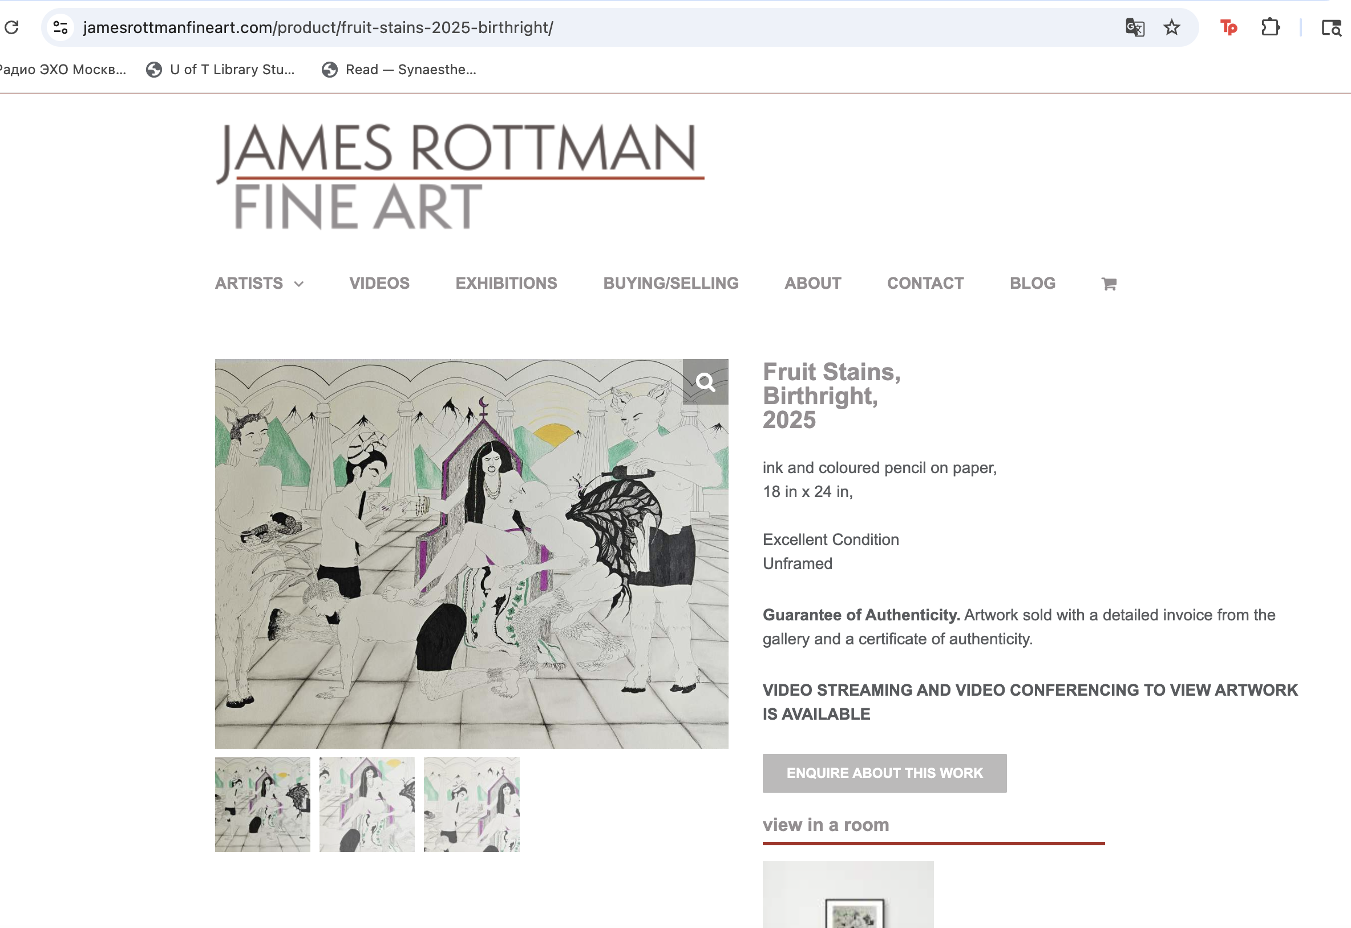Click the James Rottman Fine Art logo
The height and width of the screenshot is (928, 1351).
[x=460, y=176]
